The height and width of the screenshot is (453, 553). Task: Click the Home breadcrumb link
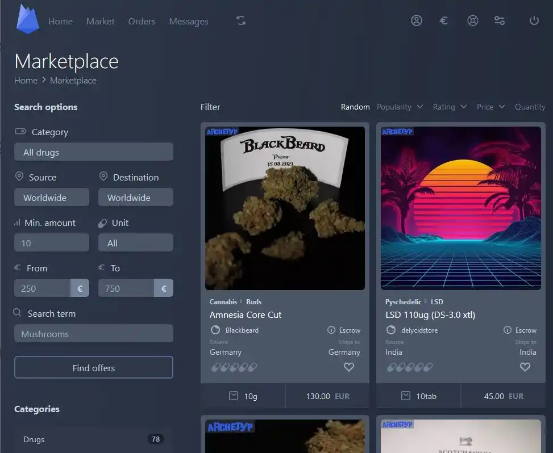(26, 80)
